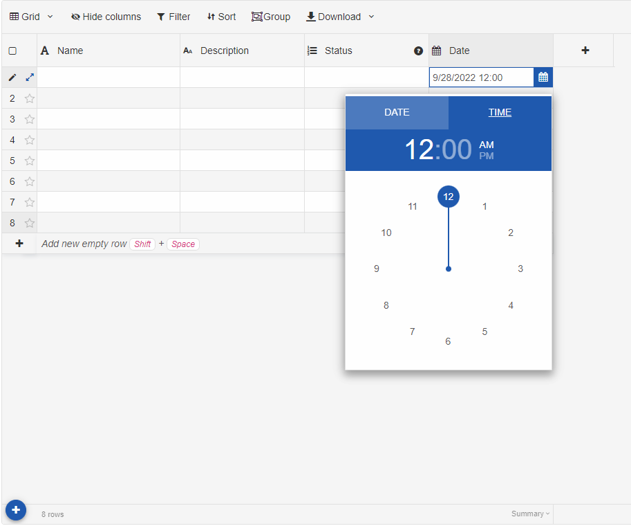Screen dimensions: 631x526
Task: Select hour 6 on the clock face
Action: (448, 341)
